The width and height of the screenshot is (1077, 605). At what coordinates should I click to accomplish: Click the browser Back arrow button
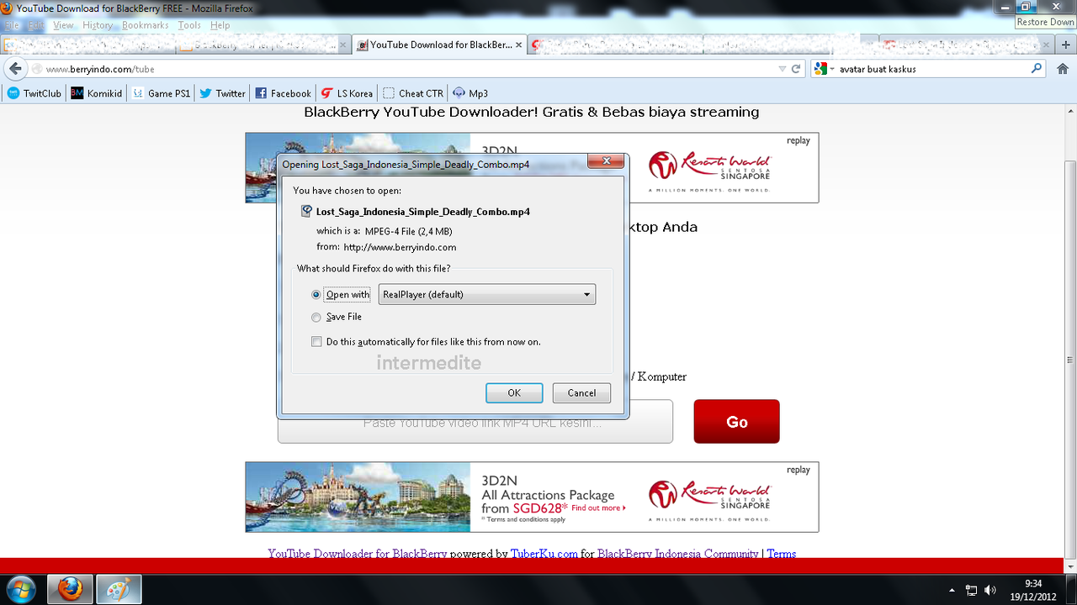(14, 69)
